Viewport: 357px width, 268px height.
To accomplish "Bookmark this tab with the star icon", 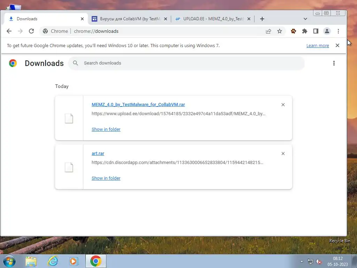I will [x=280, y=31].
